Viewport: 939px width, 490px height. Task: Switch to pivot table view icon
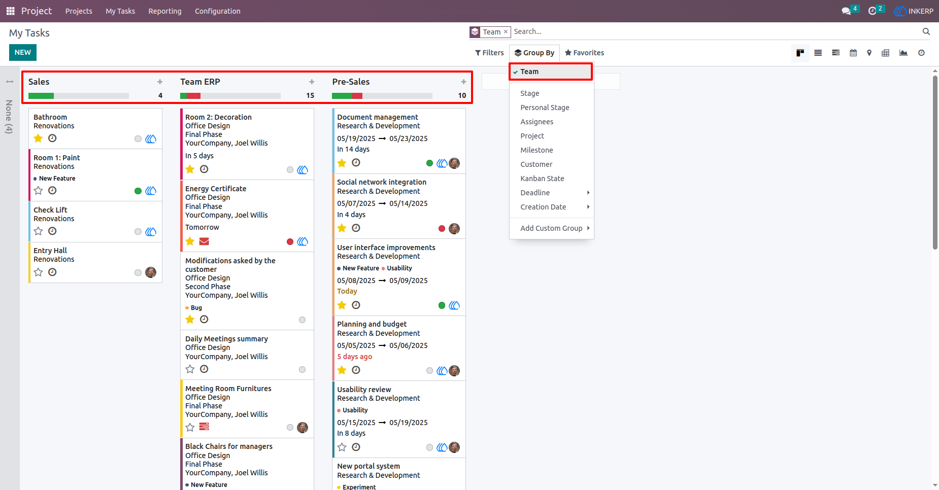point(885,53)
